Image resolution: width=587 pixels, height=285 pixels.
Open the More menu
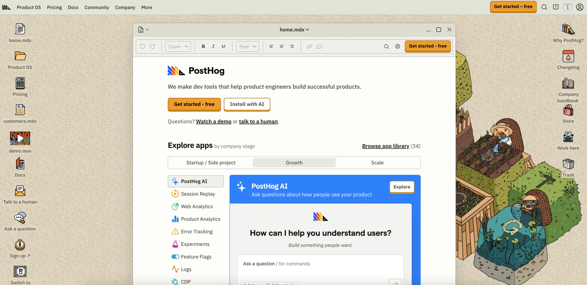coord(146,7)
